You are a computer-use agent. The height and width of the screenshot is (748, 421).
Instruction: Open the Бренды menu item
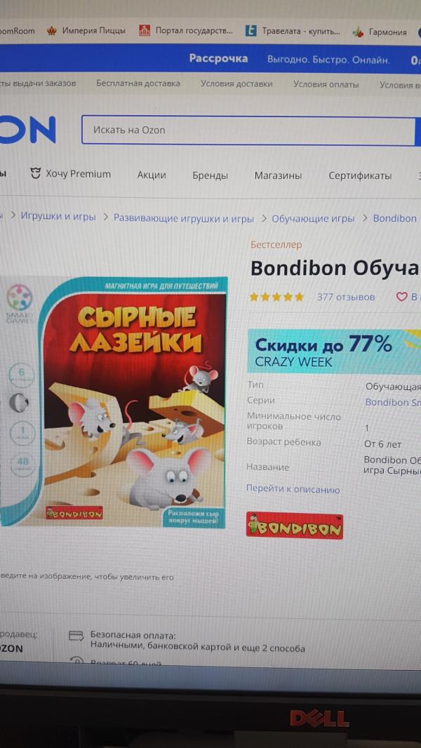210,175
